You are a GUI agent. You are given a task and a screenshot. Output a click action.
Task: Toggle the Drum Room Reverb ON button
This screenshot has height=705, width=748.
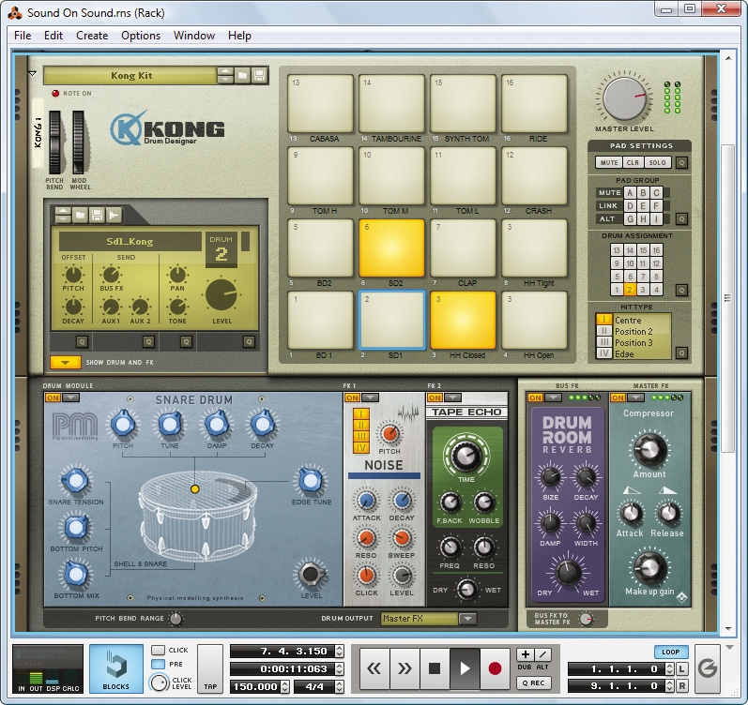[535, 397]
